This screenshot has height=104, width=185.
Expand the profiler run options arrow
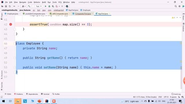point(59,6)
